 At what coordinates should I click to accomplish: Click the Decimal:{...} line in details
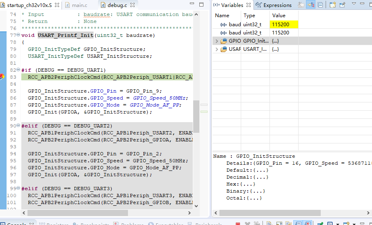(247, 177)
